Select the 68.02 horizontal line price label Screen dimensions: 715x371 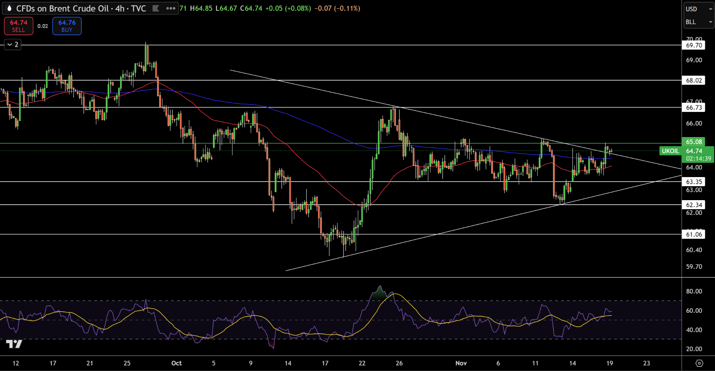694,81
